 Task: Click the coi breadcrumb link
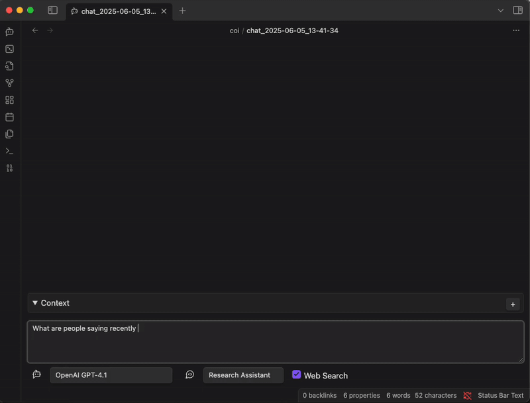[233, 30]
